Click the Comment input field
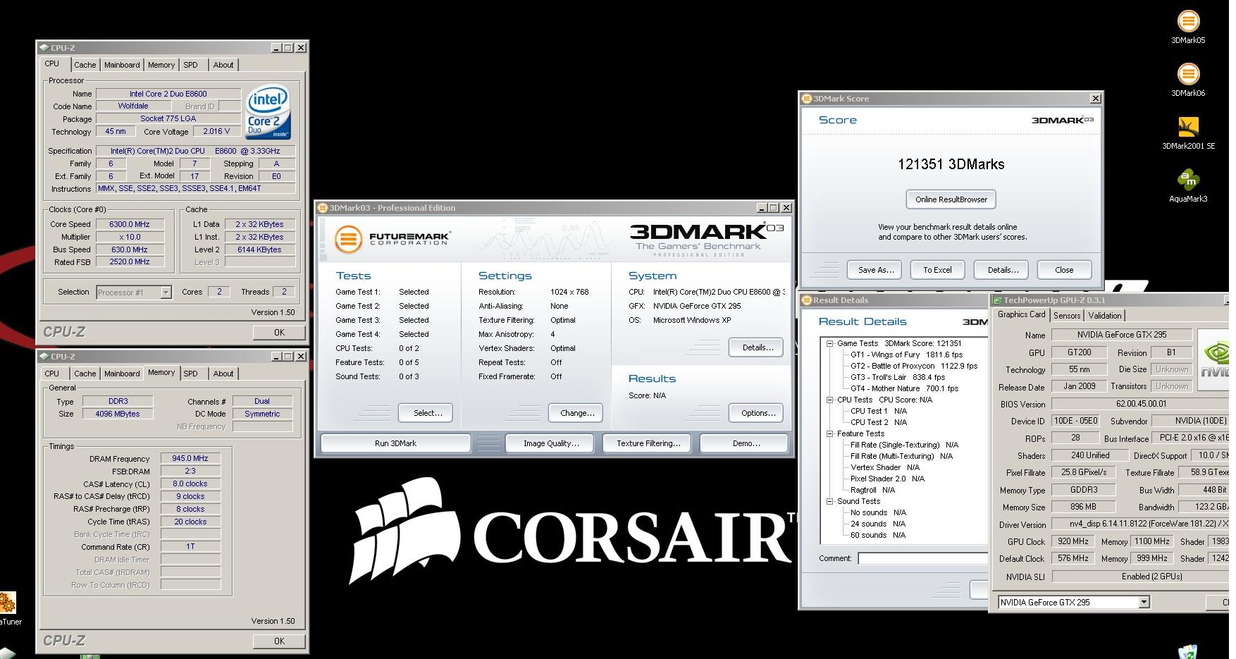Viewport: 1236px width, 659px height. click(922, 558)
